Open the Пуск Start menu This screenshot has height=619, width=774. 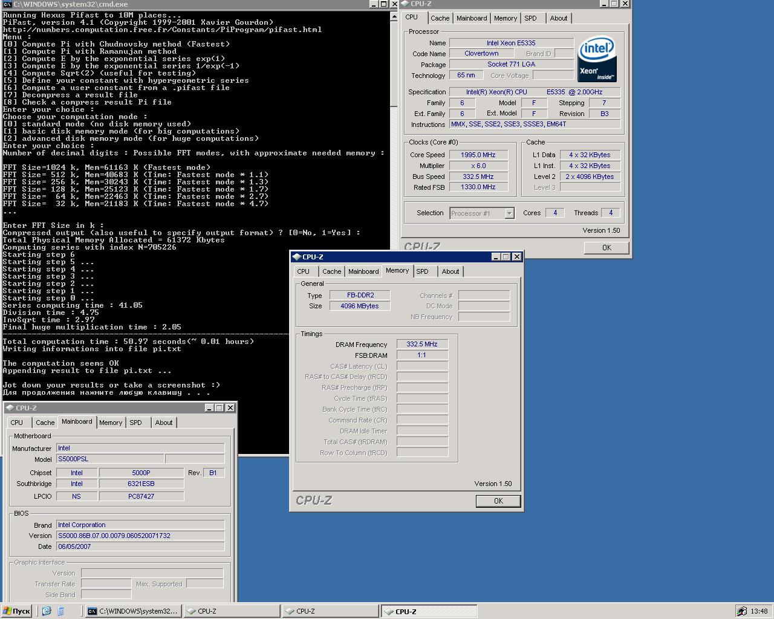point(17,611)
